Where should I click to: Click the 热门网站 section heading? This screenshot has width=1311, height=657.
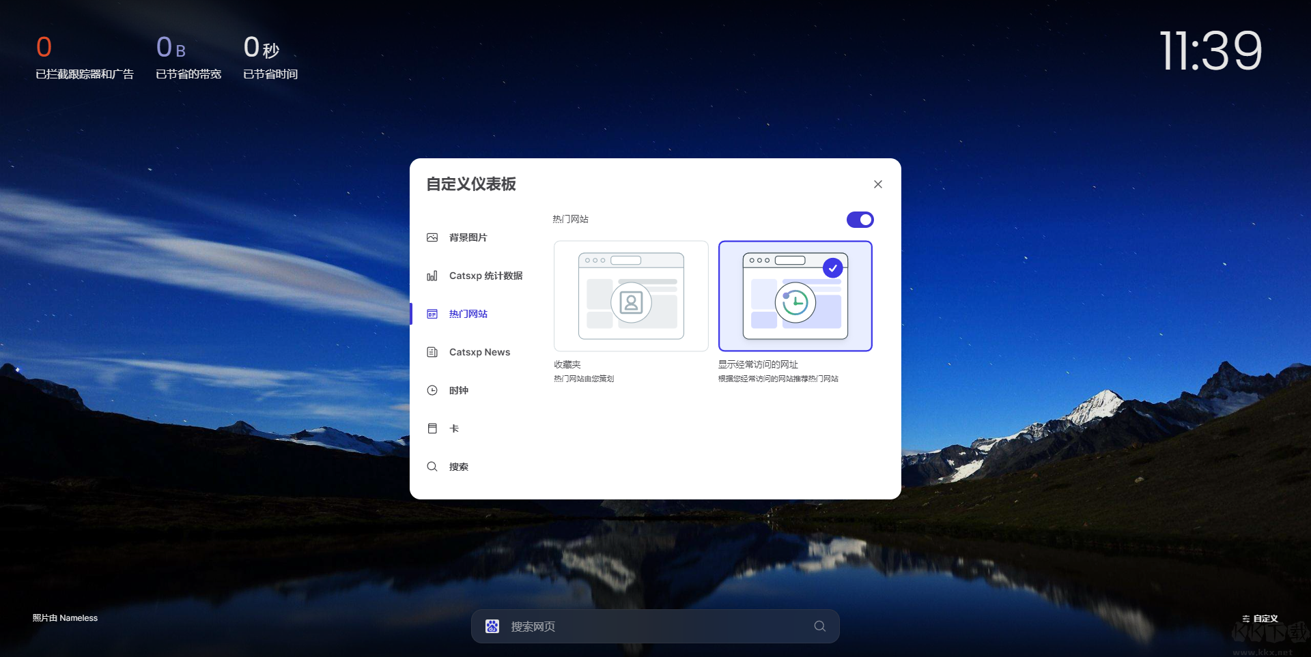(570, 219)
